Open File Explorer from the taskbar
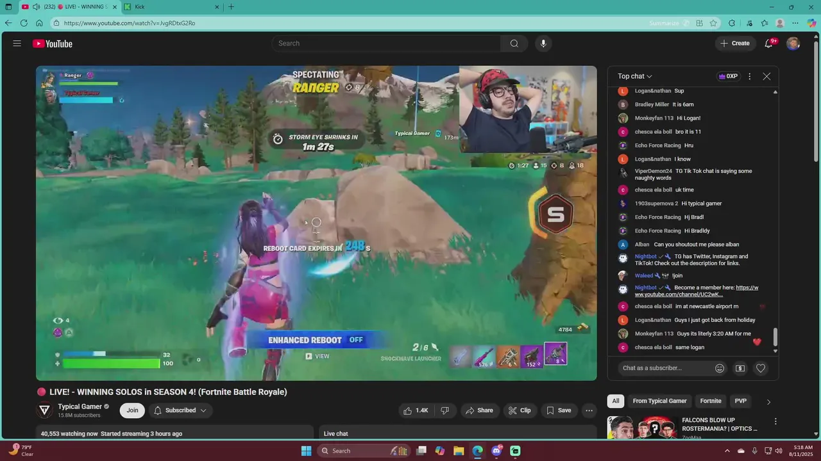This screenshot has height=461, width=821. (459, 451)
